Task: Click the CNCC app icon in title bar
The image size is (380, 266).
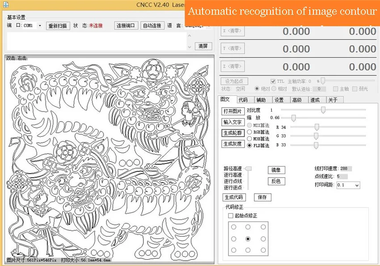Action: click(x=5, y=4)
